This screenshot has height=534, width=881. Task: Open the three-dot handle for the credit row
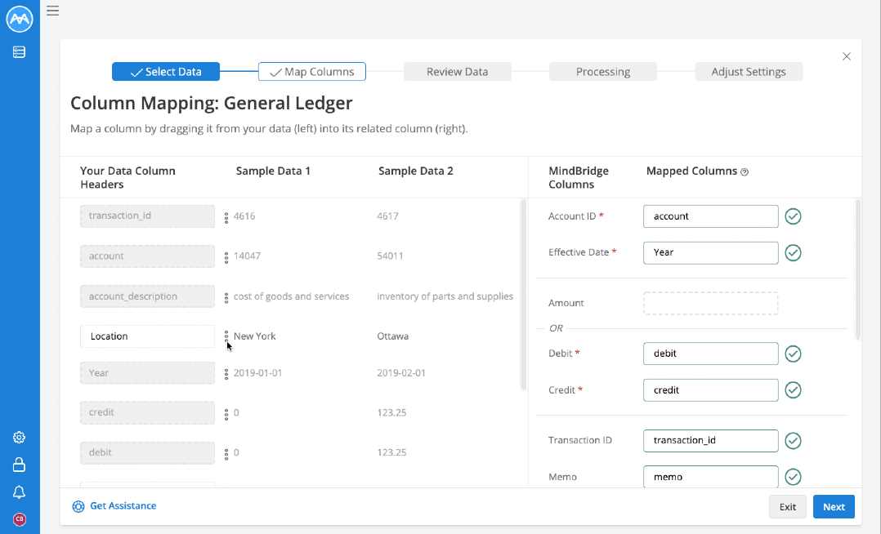click(226, 415)
